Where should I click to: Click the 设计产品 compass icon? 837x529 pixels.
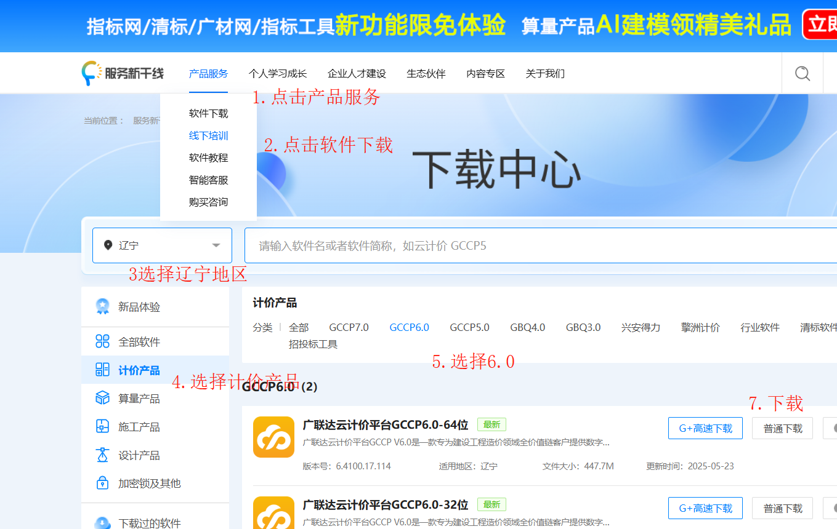click(x=102, y=455)
